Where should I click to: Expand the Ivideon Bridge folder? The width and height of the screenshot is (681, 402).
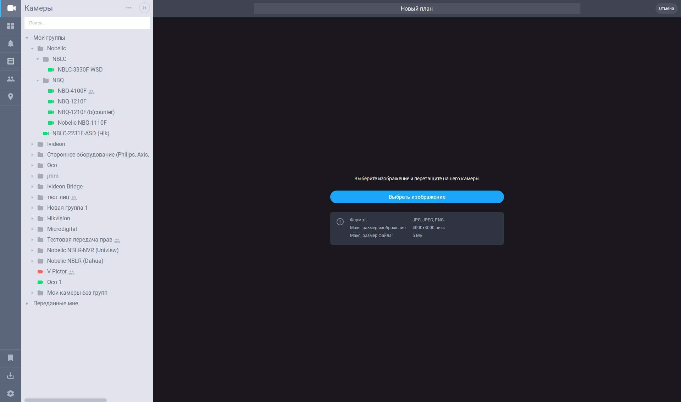pyautogui.click(x=32, y=187)
